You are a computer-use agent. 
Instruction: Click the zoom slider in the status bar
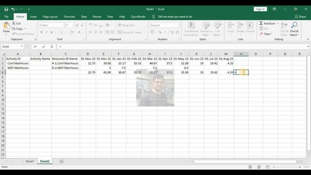pos(287,167)
